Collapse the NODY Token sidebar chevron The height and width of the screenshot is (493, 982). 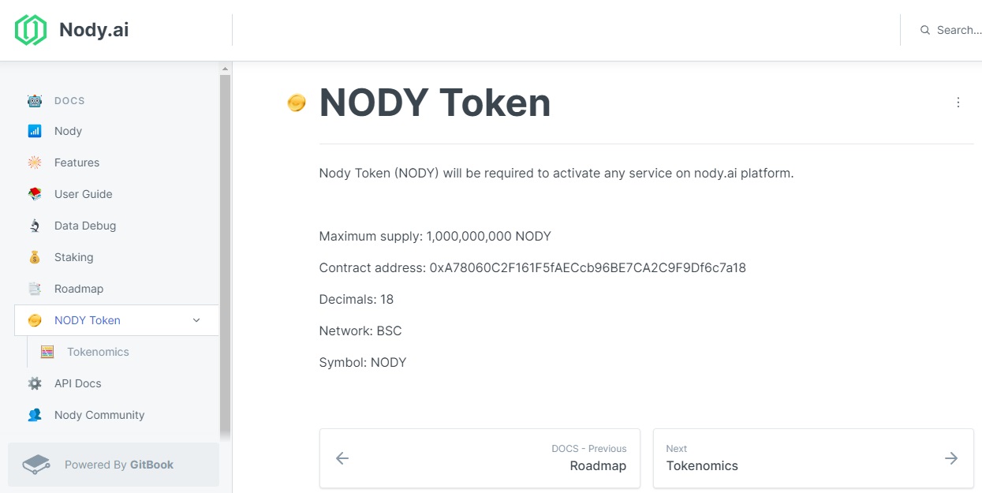(196, 320)
